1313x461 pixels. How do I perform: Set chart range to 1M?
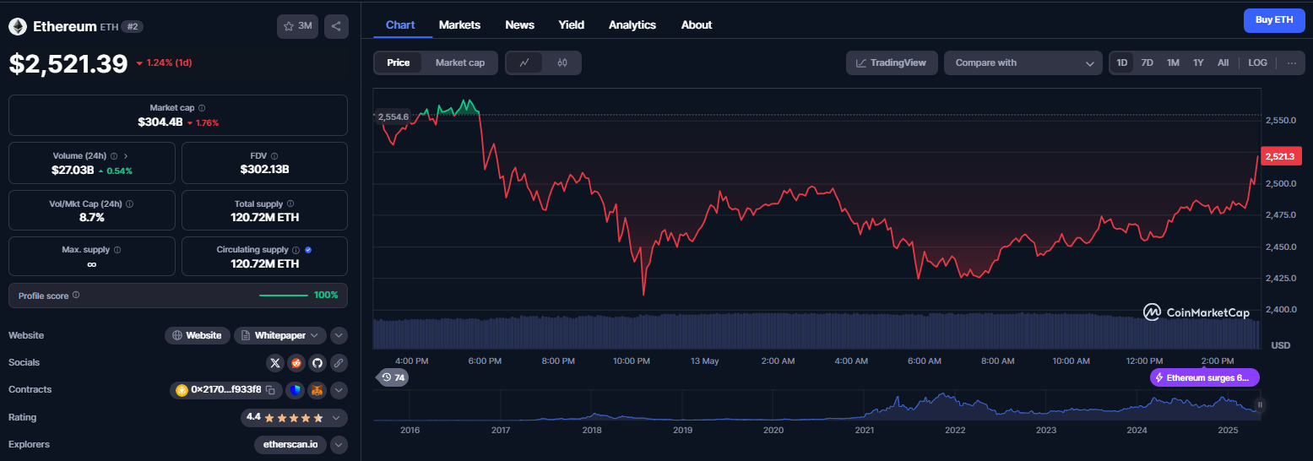click(1173, 62)
